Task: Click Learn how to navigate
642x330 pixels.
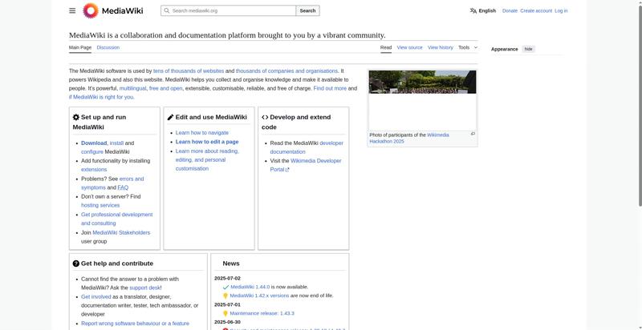Action: click(202, 133)
